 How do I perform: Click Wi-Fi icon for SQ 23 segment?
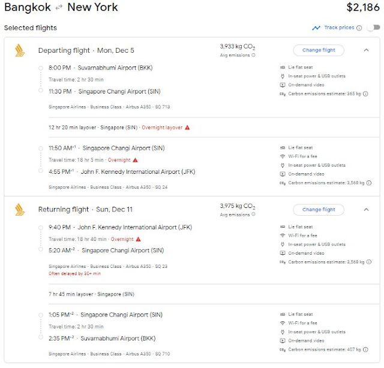click(283, 236)
